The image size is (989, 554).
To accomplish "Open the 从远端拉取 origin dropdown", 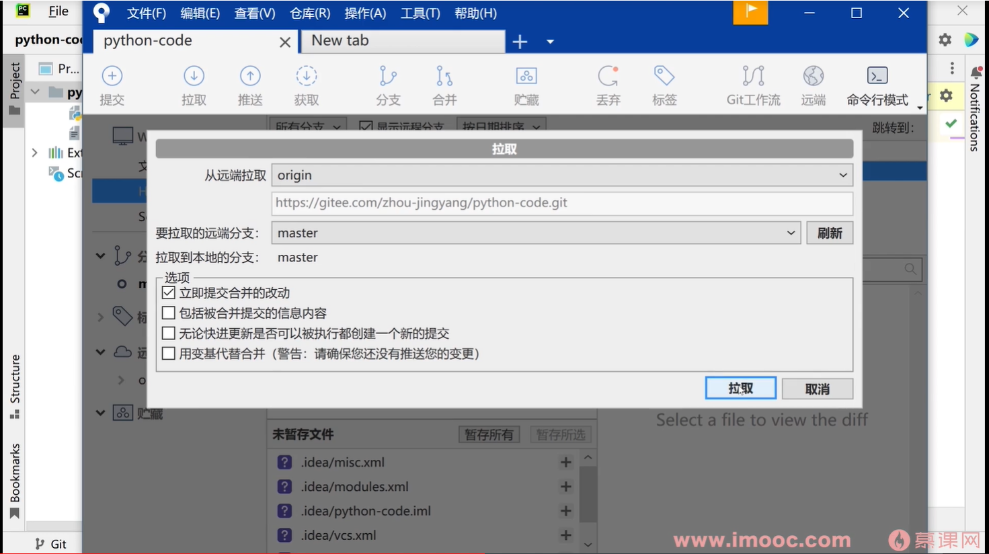I will [843, 175].
